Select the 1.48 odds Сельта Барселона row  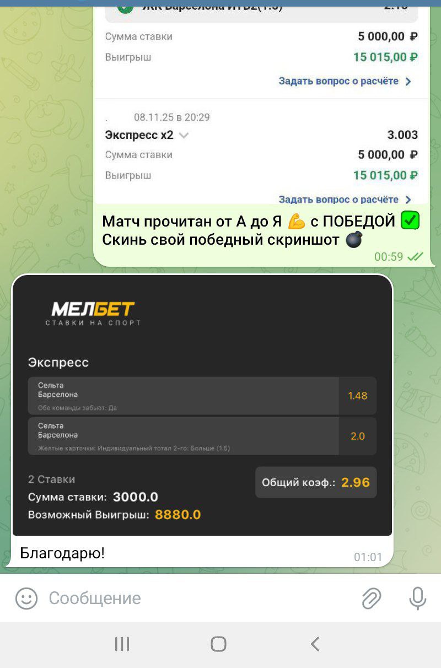click(202, 396)
